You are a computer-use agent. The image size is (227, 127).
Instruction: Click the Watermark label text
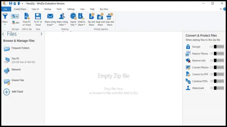[x=198, y=88]
